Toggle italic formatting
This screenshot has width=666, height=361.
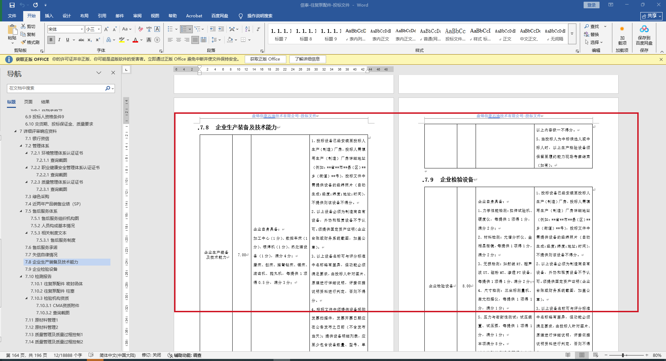[x=59, y=40]
